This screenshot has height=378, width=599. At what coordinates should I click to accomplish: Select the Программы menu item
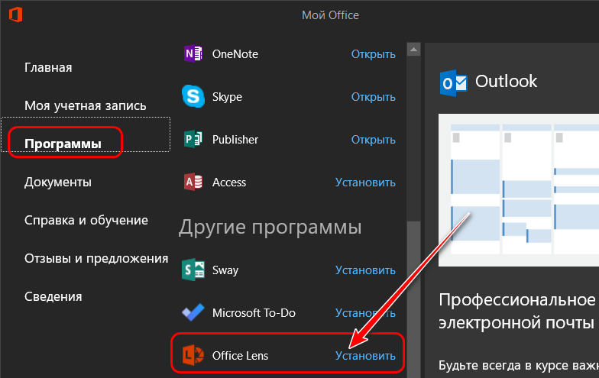pyautogui.click(x=63, y=144)
